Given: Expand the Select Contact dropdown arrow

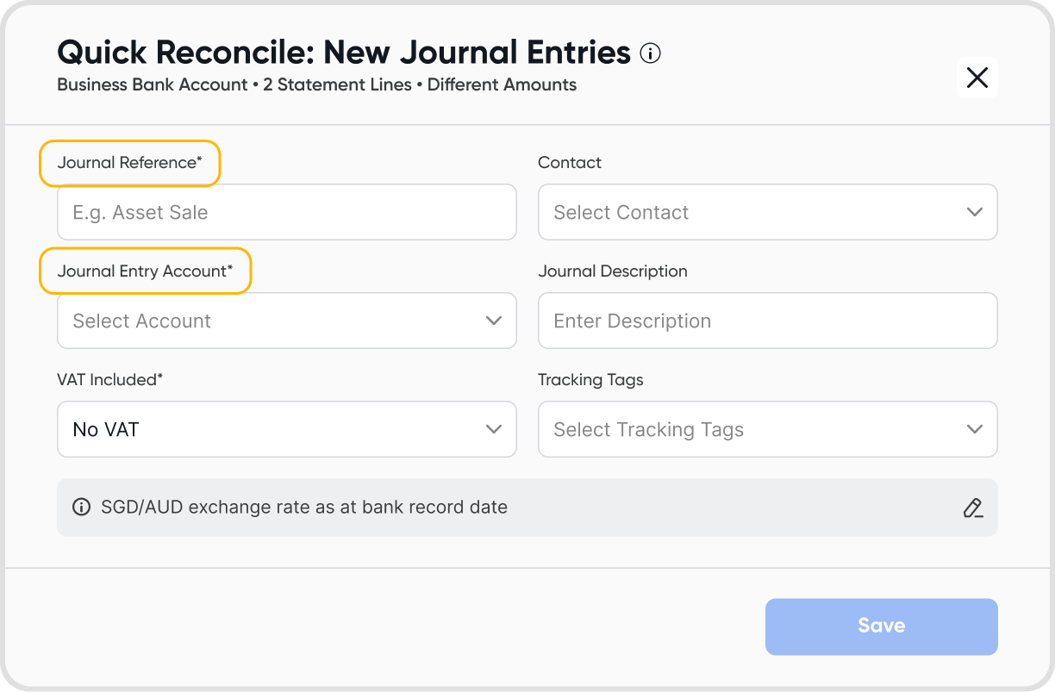Looking at the screenshot, I should point(975,212).
